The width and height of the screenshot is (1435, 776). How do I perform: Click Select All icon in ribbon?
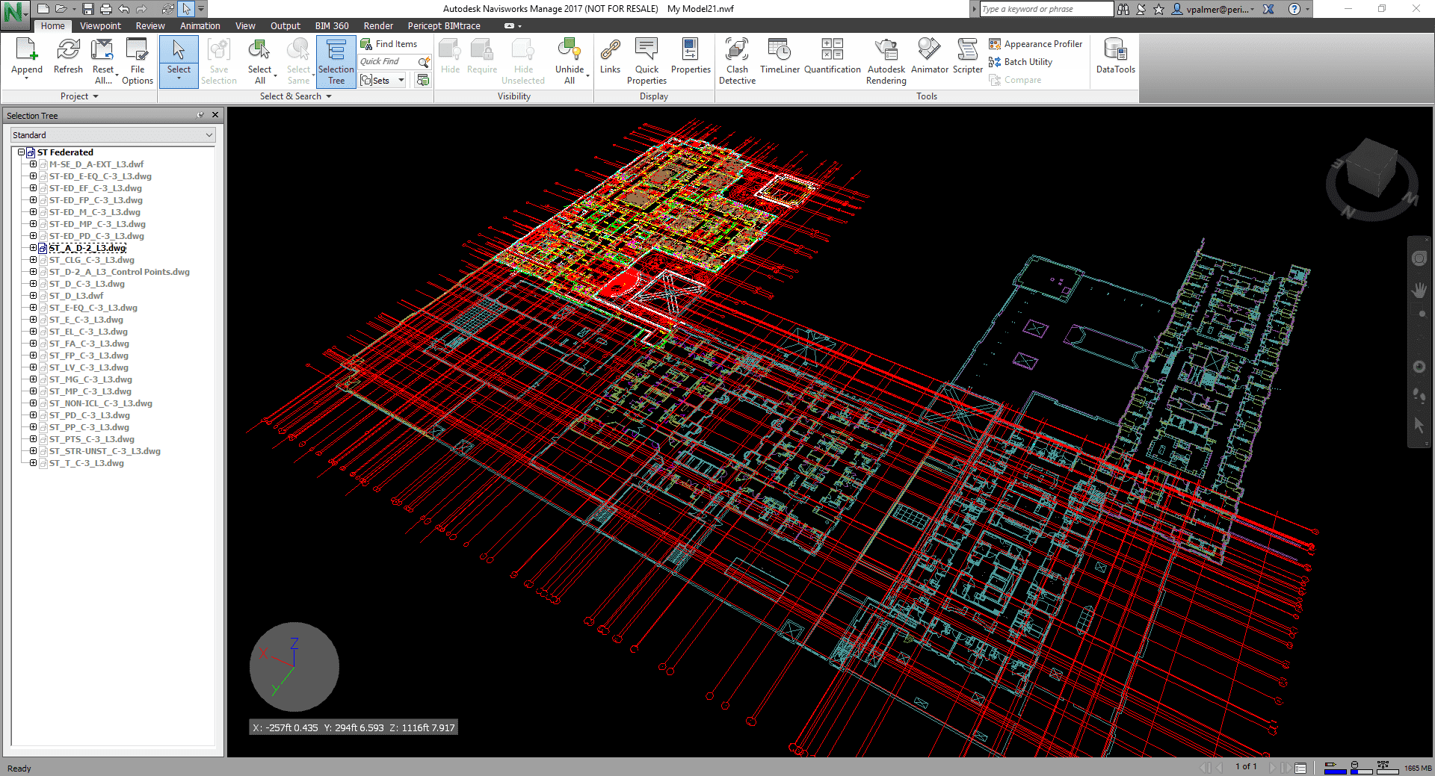(259, 49)
